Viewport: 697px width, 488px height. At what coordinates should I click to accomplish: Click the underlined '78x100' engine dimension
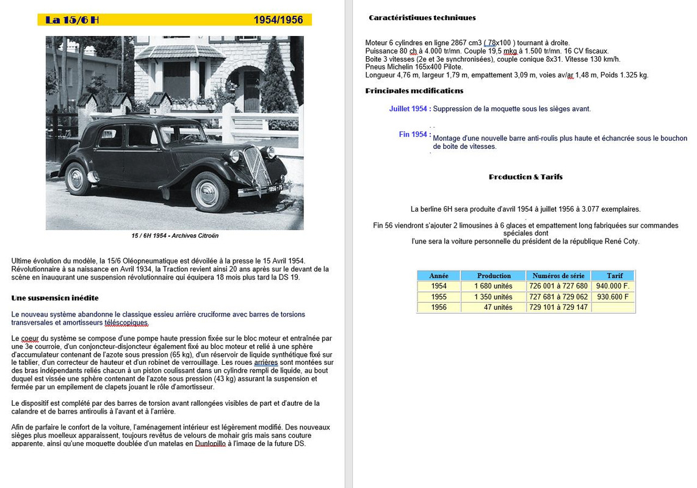pyautogui.click(x=497, y=43)
